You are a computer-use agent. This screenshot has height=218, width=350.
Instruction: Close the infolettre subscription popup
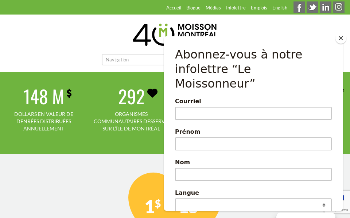coord(341,38)
